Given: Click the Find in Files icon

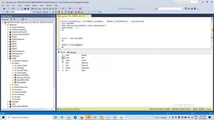Looking at the screenshot, I should 156,9.
